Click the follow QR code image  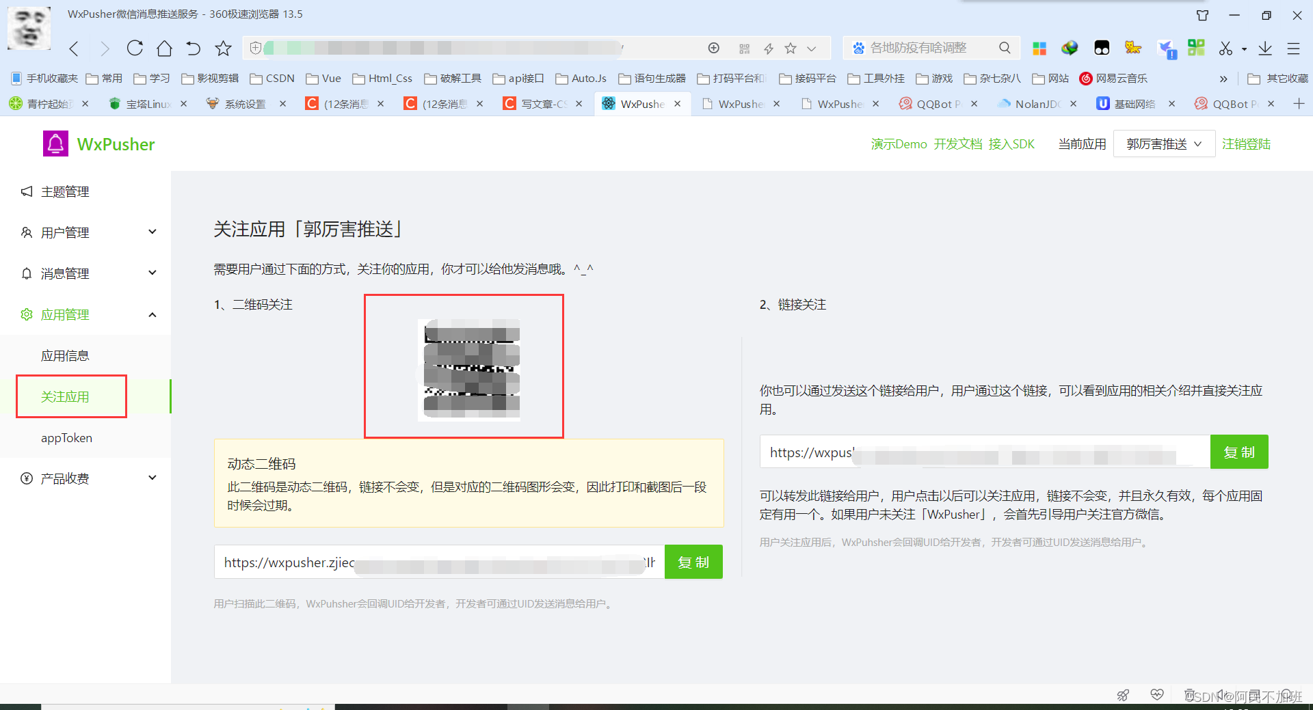[469, 369]
